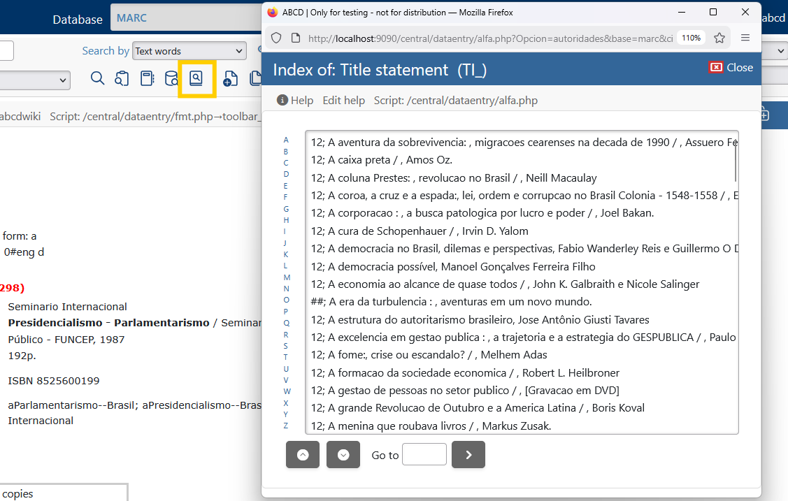
Task: Click inside the Go to field
Action: (424, 454)
